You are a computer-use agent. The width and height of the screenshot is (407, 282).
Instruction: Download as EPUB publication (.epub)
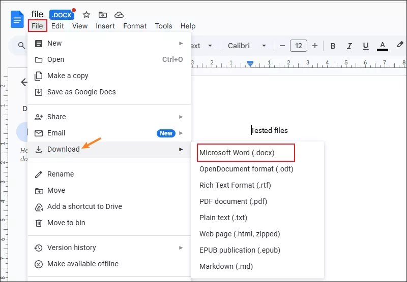click(257, 250)
